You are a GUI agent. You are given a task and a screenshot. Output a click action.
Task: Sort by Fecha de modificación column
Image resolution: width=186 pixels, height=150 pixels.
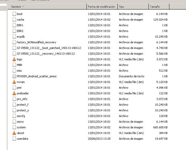click(102, 7)
